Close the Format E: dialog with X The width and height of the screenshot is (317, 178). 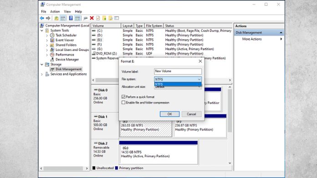tap(200, 61)
